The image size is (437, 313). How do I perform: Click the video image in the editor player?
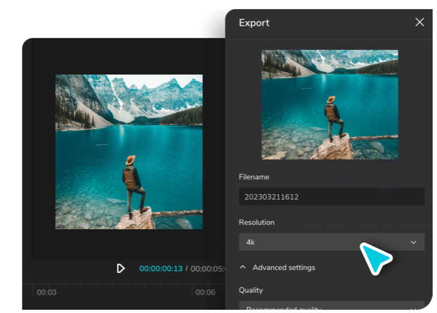click(x=129, y=152)
